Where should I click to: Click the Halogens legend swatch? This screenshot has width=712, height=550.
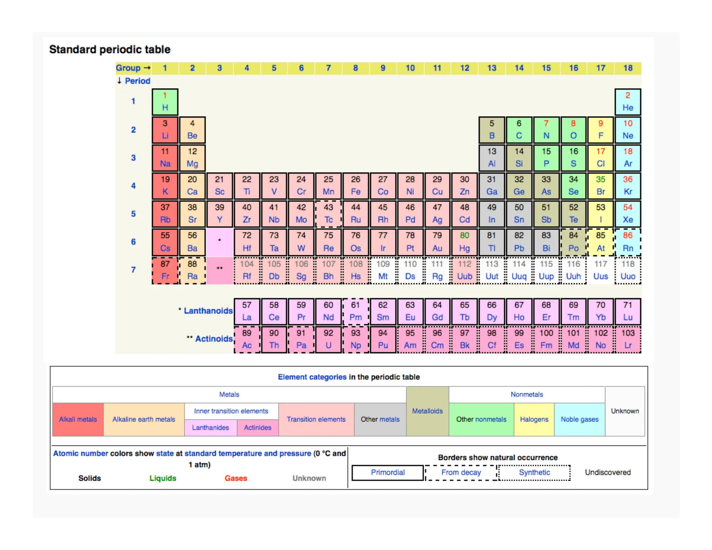(534, 420)
